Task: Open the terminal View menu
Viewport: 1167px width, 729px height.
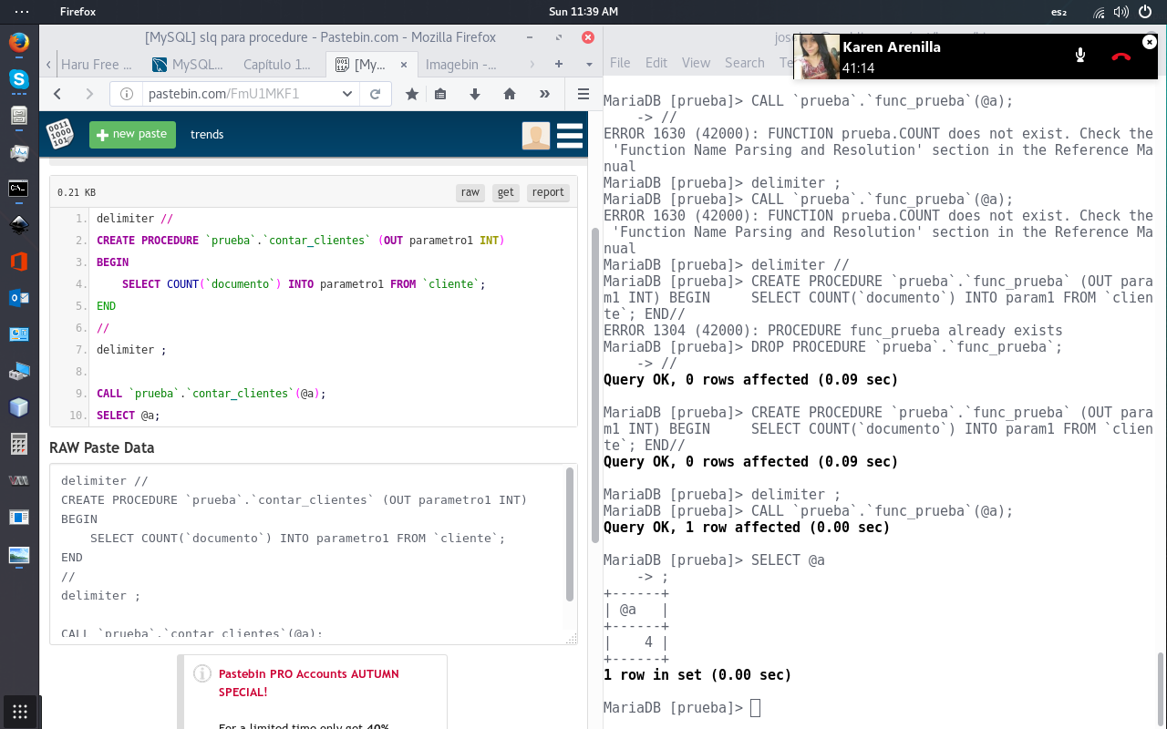Action: tap(696, 63)
